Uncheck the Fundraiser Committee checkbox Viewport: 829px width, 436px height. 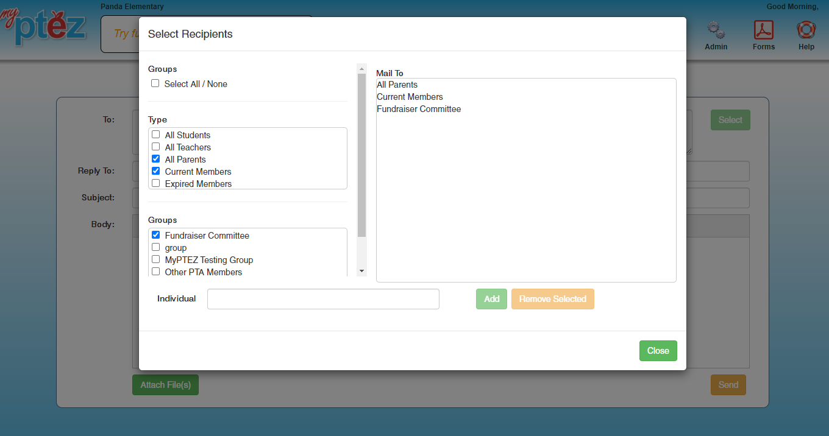pyautogui.click(x=156, y=235)
